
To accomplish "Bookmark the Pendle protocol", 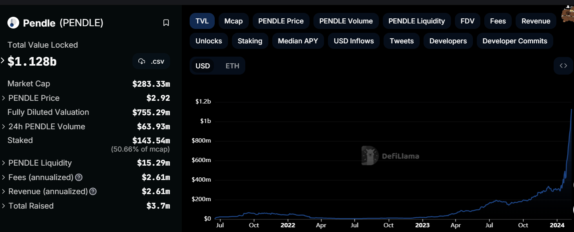I will coord(166,23).
